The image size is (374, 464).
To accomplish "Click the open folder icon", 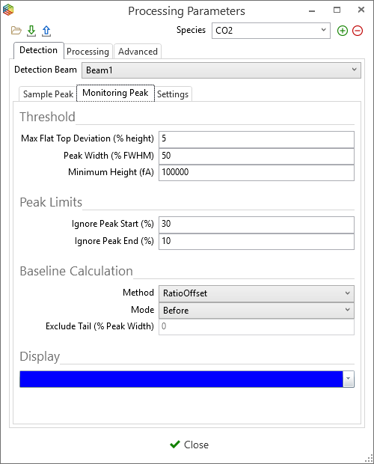I will (x=16, y=31).
